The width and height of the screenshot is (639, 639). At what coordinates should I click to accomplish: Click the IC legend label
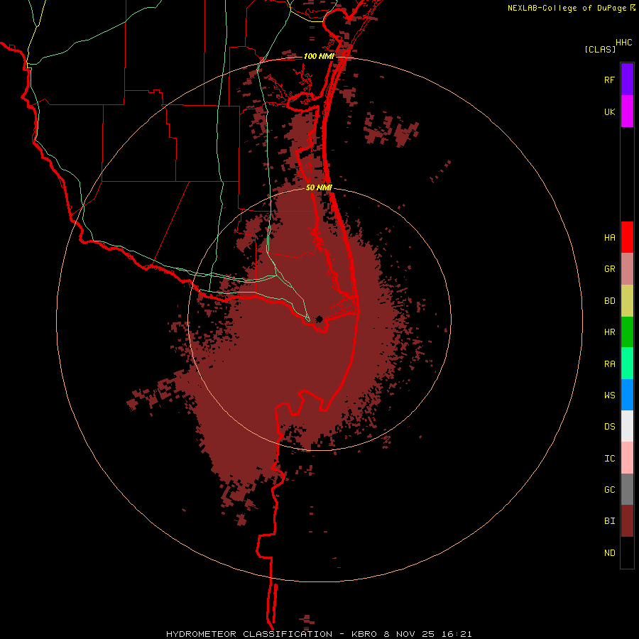pos(609,459)
